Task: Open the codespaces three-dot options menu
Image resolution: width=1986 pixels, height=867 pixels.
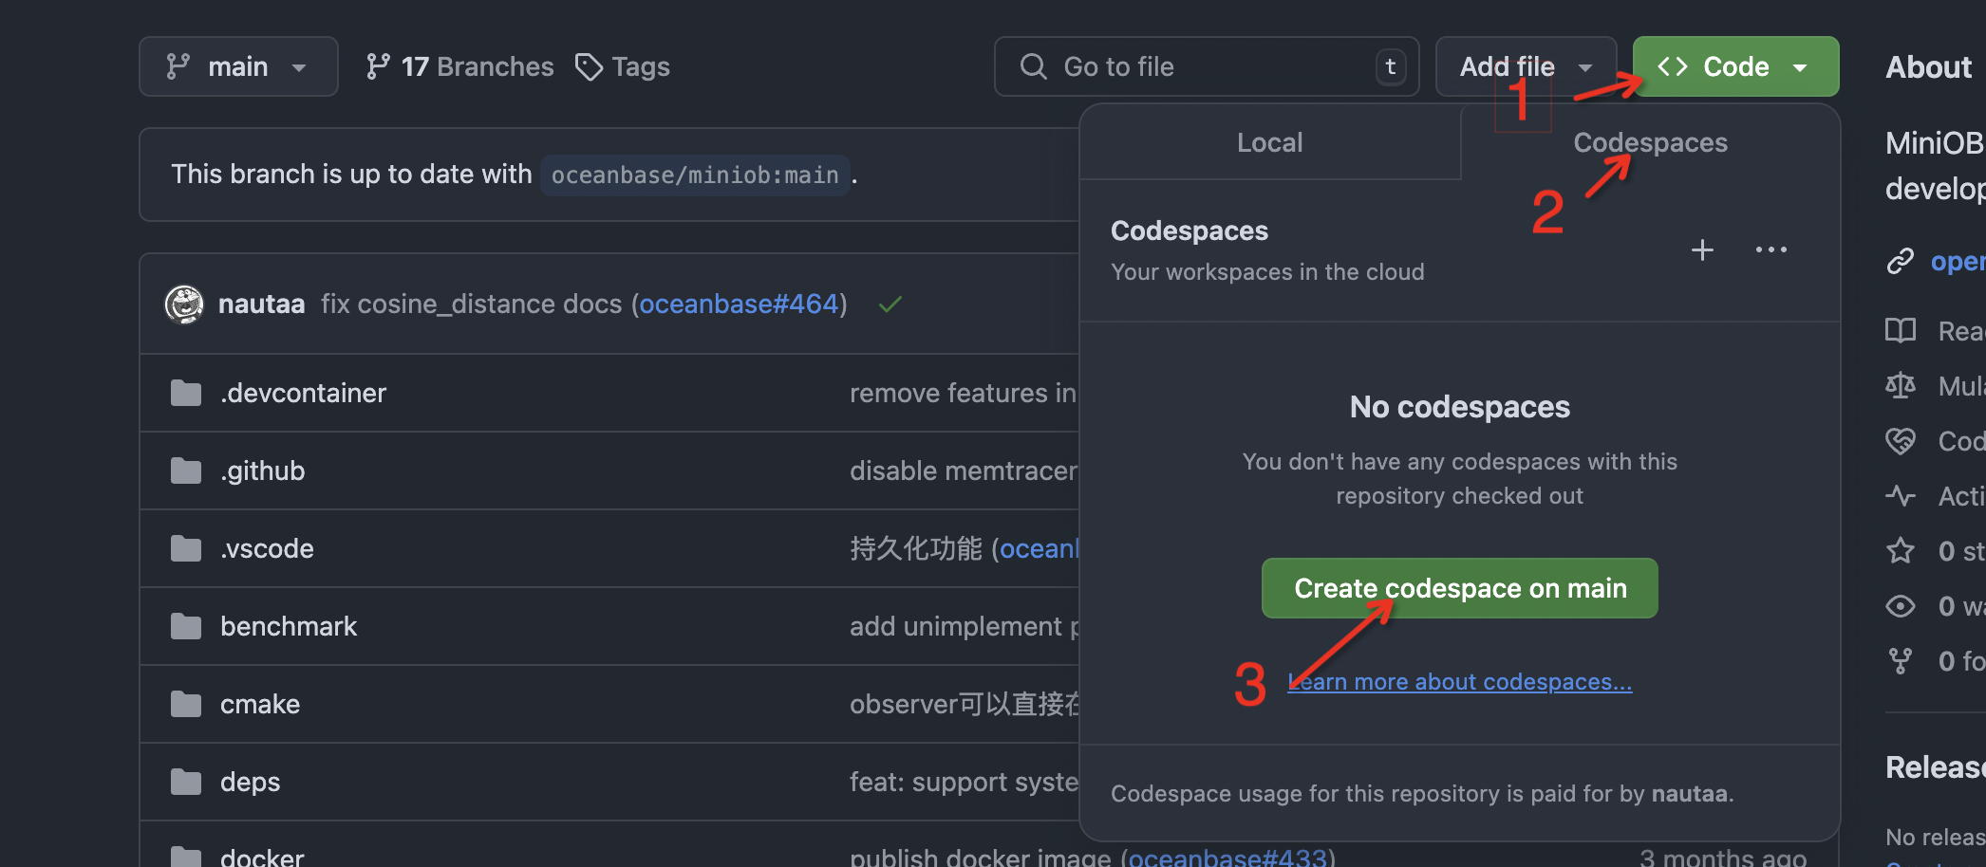Action: point(1771,249)
